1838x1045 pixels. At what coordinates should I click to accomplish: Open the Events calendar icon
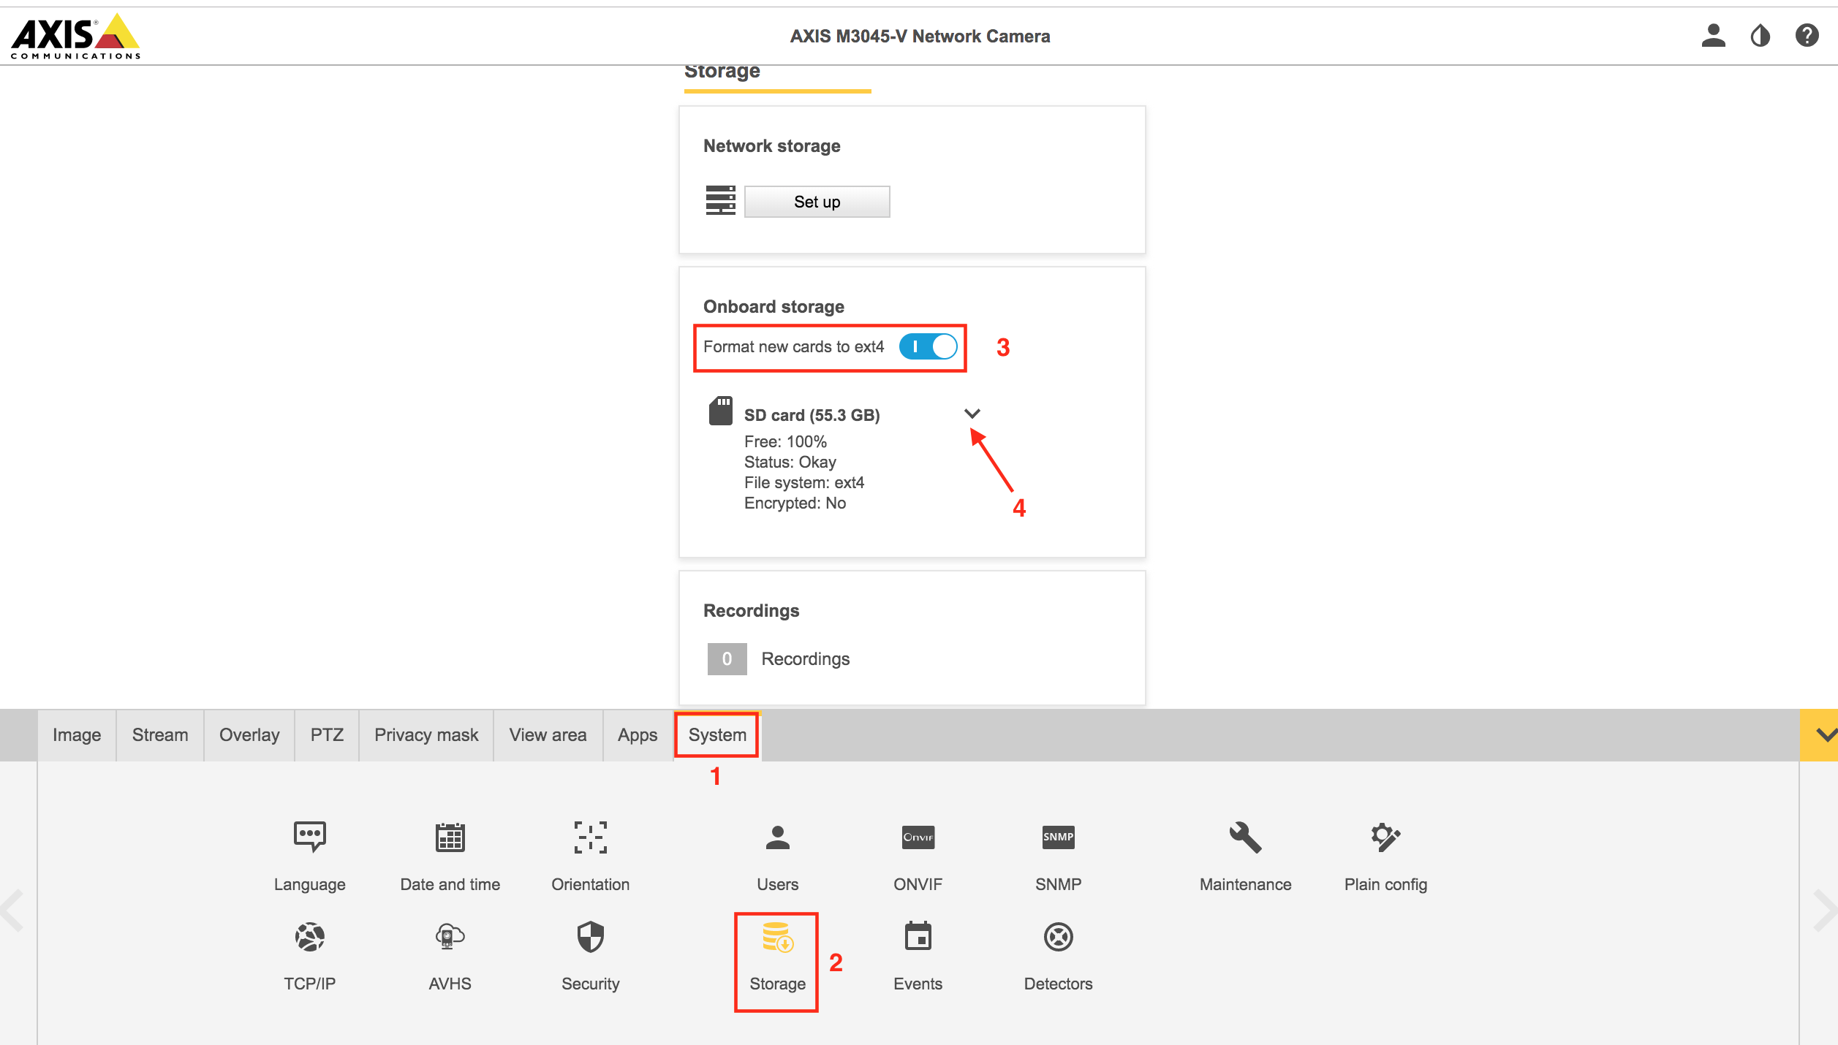tap(918, 936)
